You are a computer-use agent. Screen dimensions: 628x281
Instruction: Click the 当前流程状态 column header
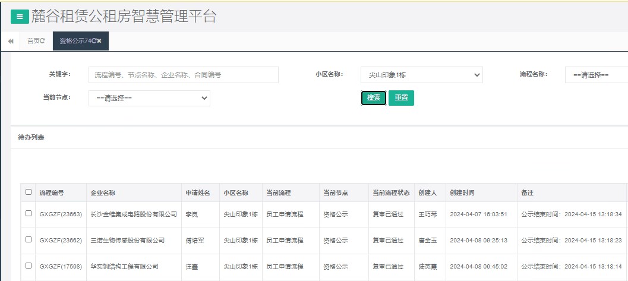point(392,193)
